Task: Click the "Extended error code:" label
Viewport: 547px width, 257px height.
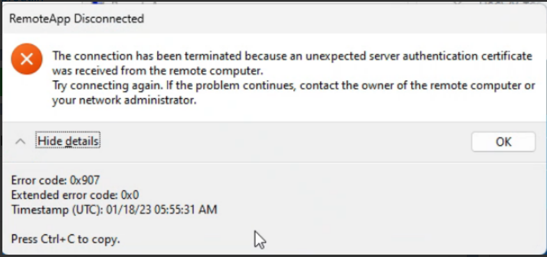Action: tap(64, 195)
